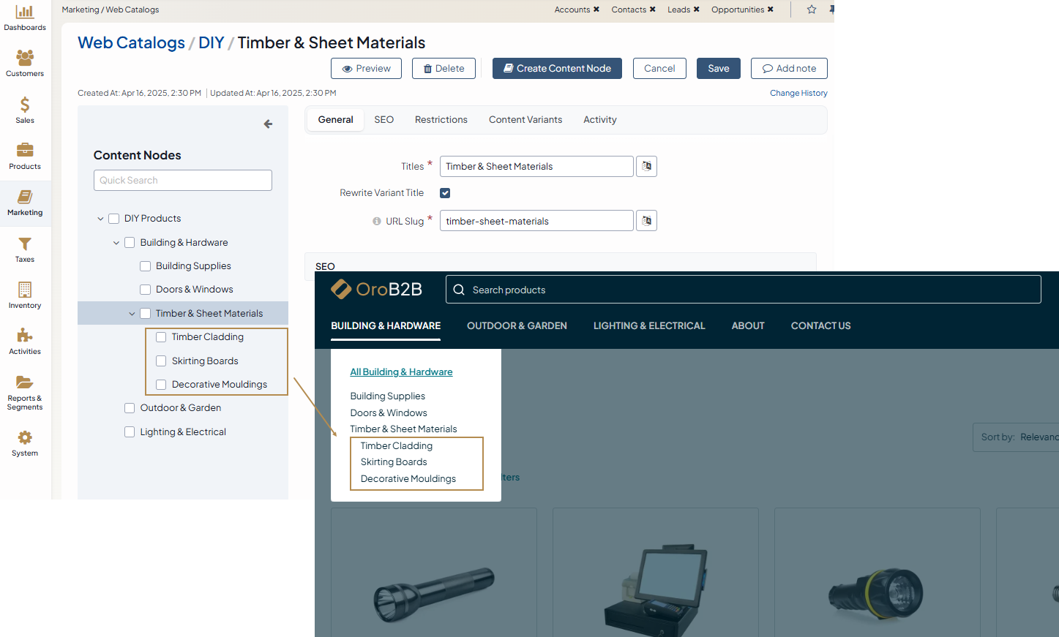This screenshot has height=637, width=1059.
Task: Collapse the DIY Products tree node
Action: (x=100, y=219)
